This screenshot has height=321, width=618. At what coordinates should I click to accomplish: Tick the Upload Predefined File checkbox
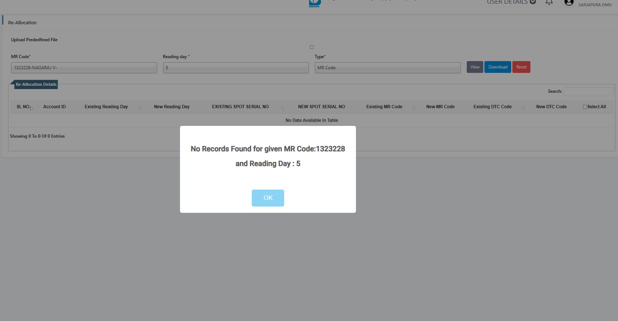coord(312,47)
